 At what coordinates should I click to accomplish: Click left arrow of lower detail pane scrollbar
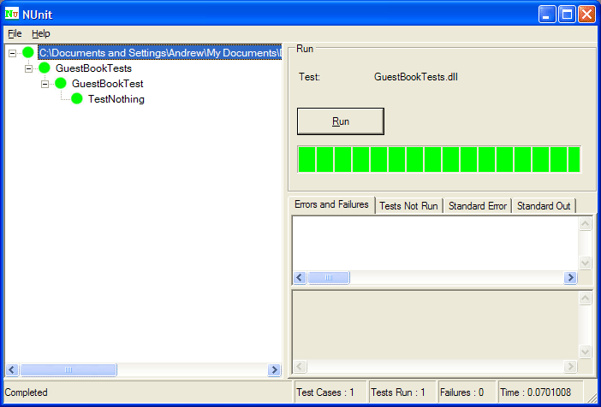click(300, 367)
